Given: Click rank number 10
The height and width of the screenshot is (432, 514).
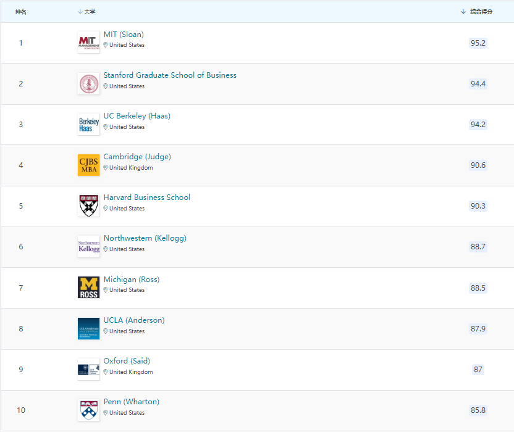Looking at the screenshot, I should click(x=21, y=410).
